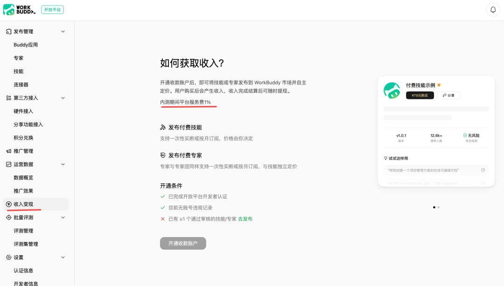Click the 推广管理 megaphone icon
Image resolution: width=504 pixels, height=286 pixels.
click(x=9, y=151)
